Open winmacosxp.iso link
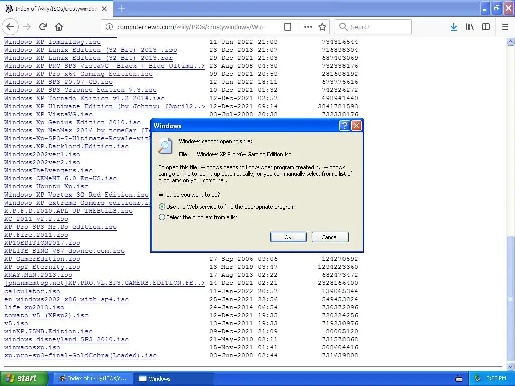 coord(32,347)
